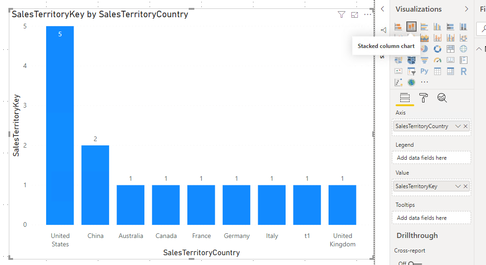The width and height of the screenshot is (486, 265).
Task: Click the chart title 'SalesTerritoryKey by SalesTerritoryCountry'
Action: (x=100, y=14)
